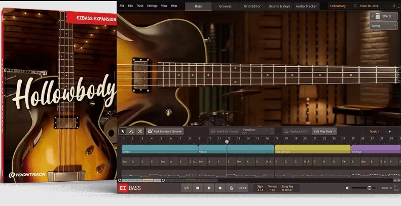The image size is (401, 206).
Task: Toggle the 1234 count-in button
Action: [x=242, y=188]
